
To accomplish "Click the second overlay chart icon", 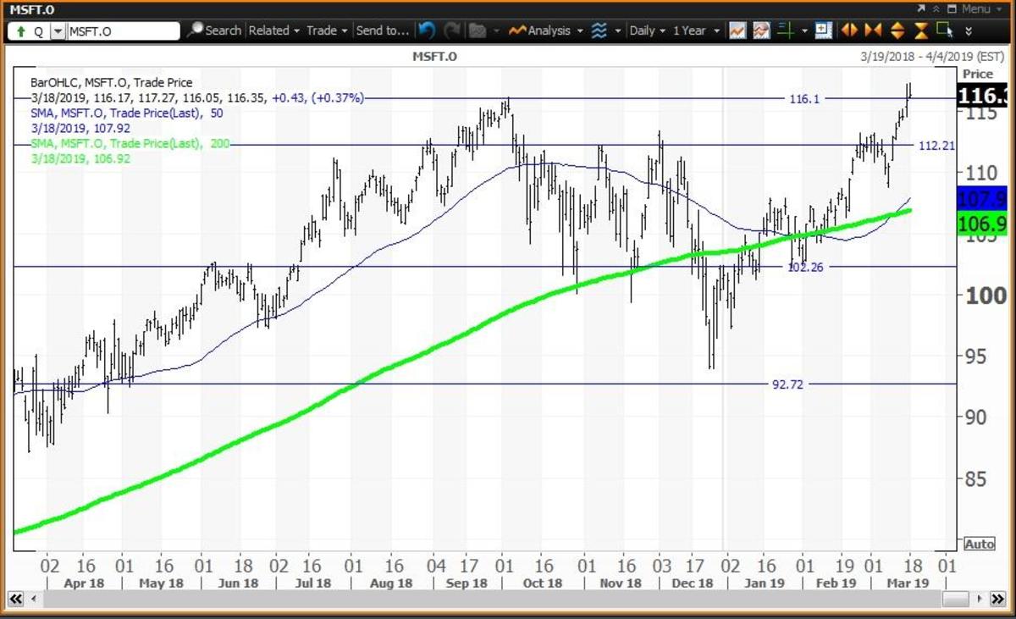I will point(761,30).
